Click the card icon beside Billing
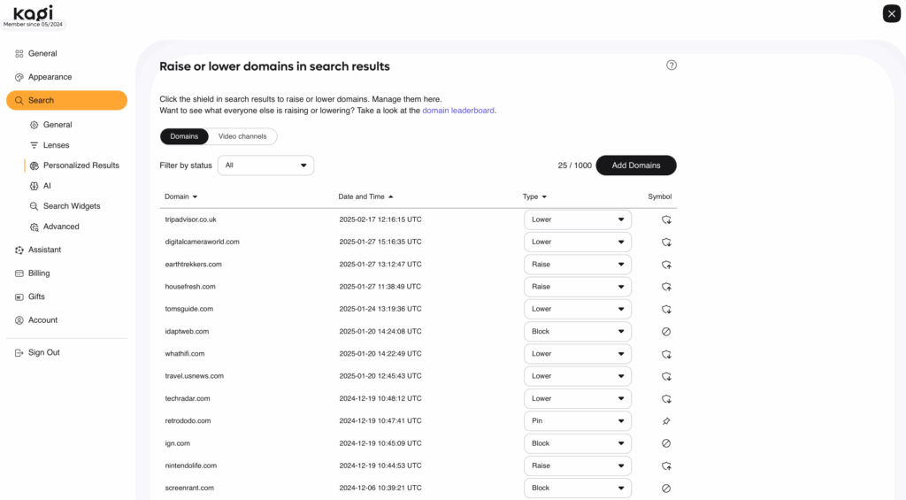Image resolution: width=906 pixels, height=500 pixels. pos(19,273)
